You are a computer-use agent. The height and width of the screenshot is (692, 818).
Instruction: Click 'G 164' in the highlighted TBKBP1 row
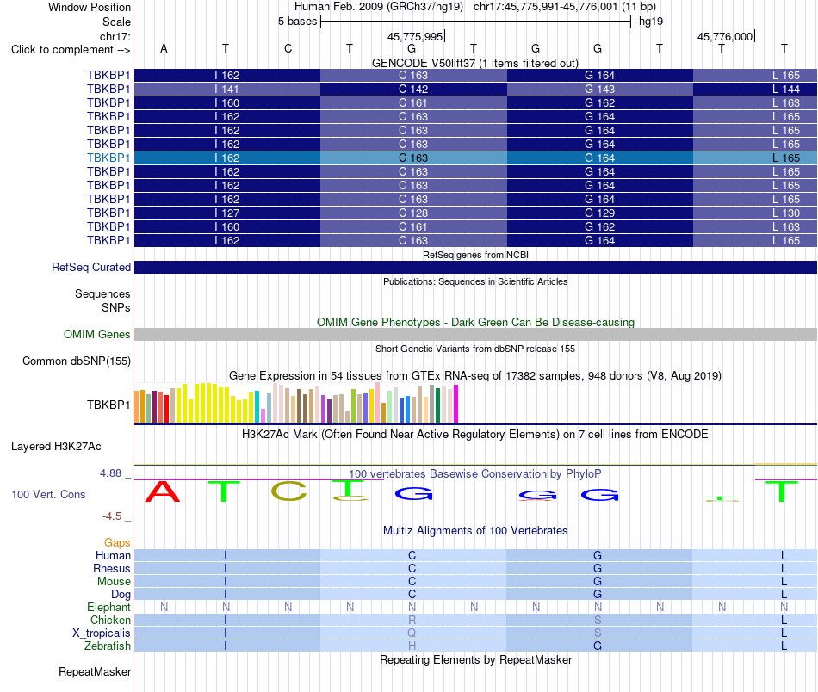599,158
